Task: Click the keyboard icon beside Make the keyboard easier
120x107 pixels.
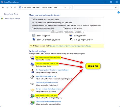Action: (32, 84)
